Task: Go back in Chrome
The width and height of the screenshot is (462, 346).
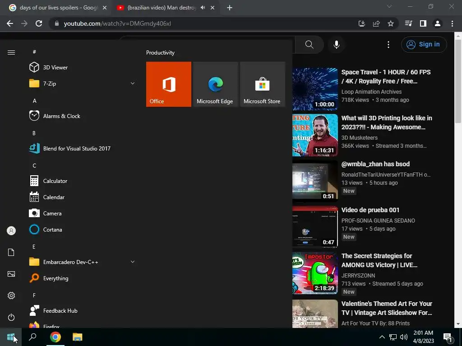Action: coord(10,23)
